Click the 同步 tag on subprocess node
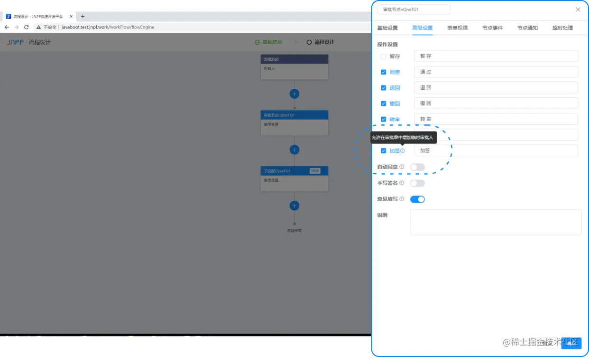The width and height of the screenshot is (589, 357). [x=315, y=171]
